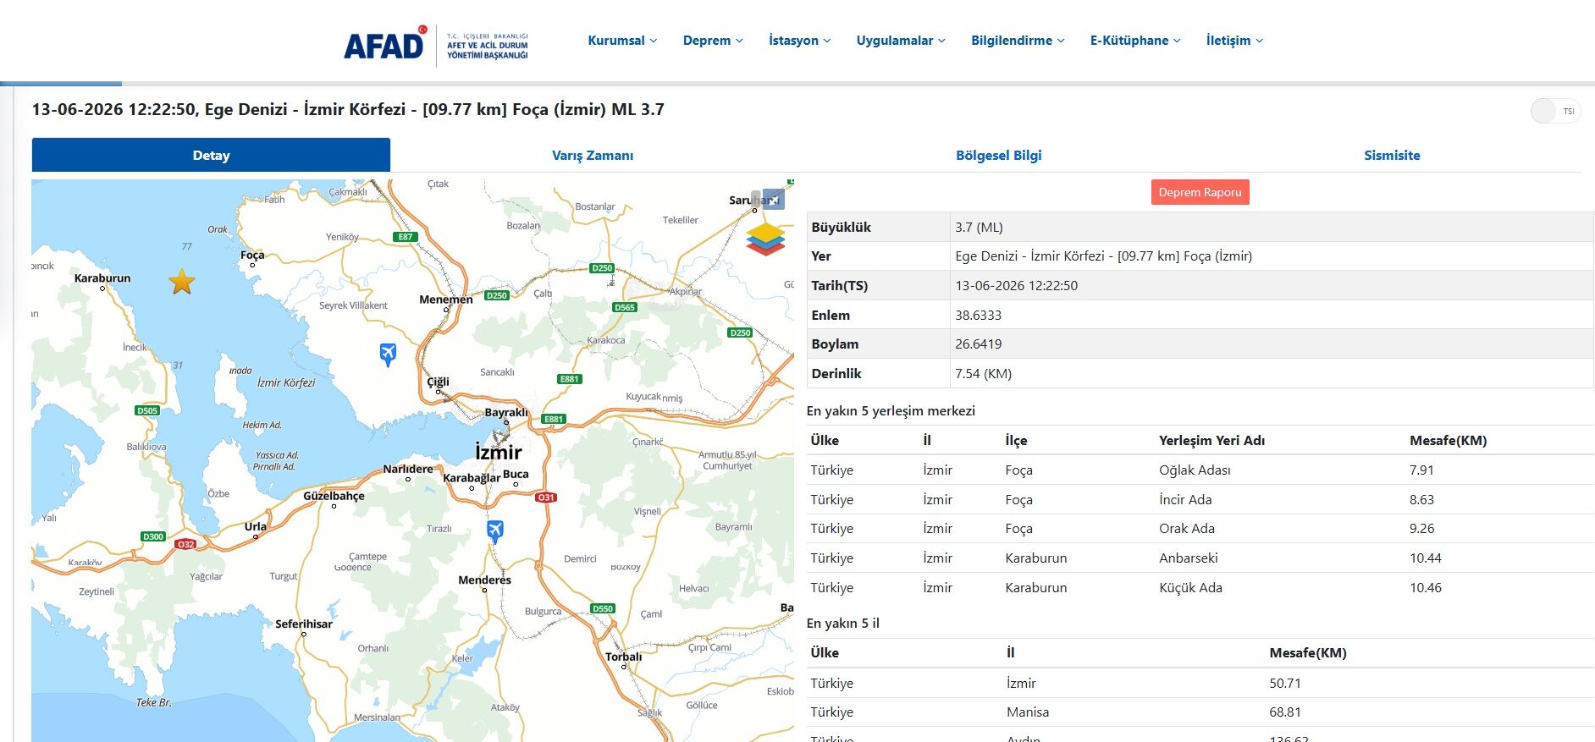Viewport: 1595px width, 742px height.
Task: Switch to the Sismisite tab
Action: [1392, 155]
